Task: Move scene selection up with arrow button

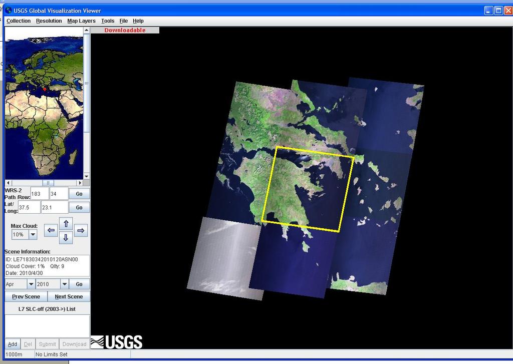Action: coord(66,224)
